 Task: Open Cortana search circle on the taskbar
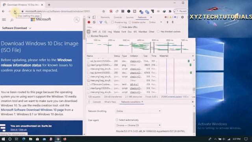coord(10,139)
